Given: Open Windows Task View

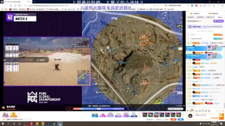Looking at the screenshot, I should click(20, 123).
